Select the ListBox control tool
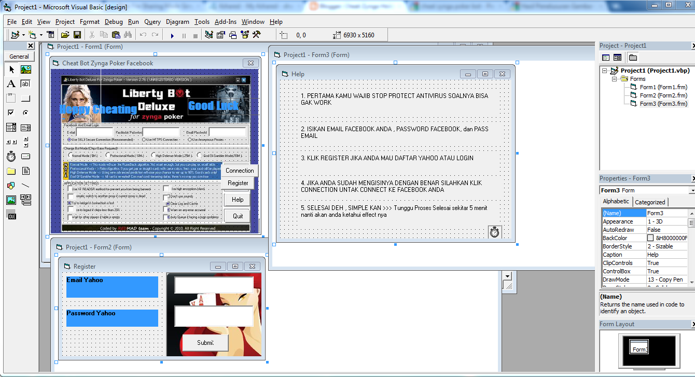The height and width of the screenshot is (377, 695). [x=26, y=128]
